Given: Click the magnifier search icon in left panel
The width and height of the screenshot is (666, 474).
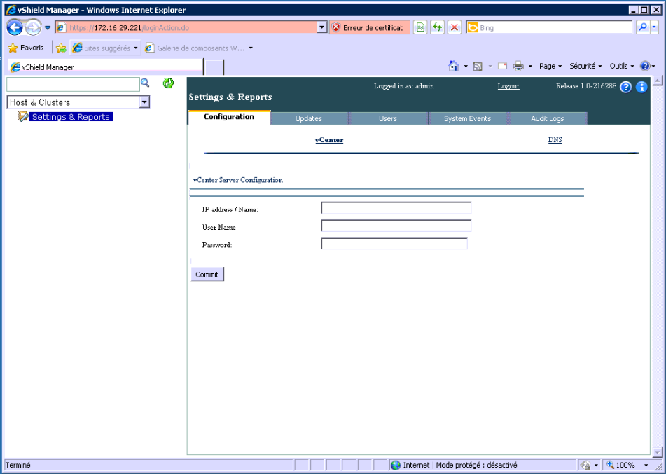Looking at the screenshot, I should 146,83.
